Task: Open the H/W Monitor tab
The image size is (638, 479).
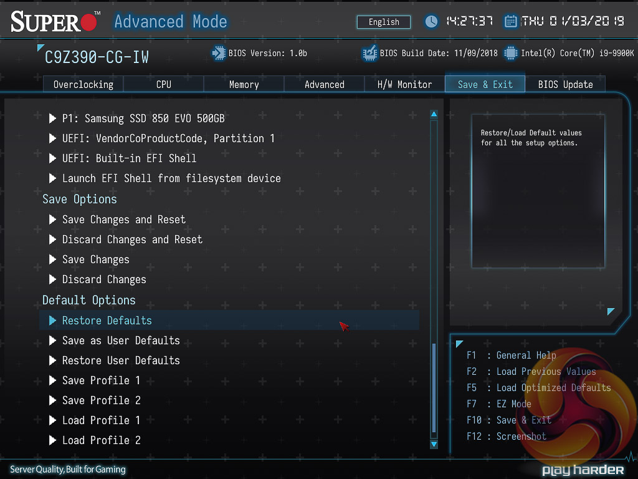Action: [x=404, y=84]
